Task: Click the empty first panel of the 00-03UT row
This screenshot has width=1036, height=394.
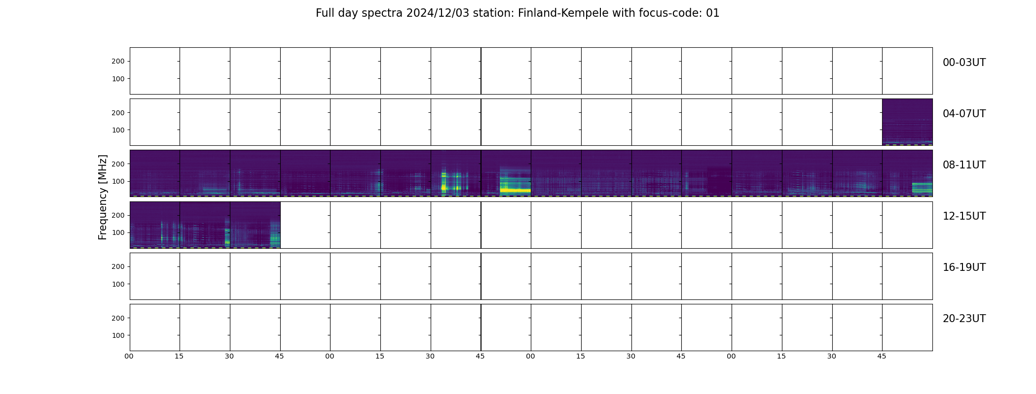Action: [x=155, y=71]
